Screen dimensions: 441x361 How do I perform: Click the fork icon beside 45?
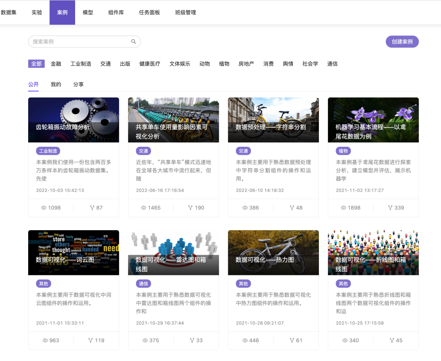392,341
